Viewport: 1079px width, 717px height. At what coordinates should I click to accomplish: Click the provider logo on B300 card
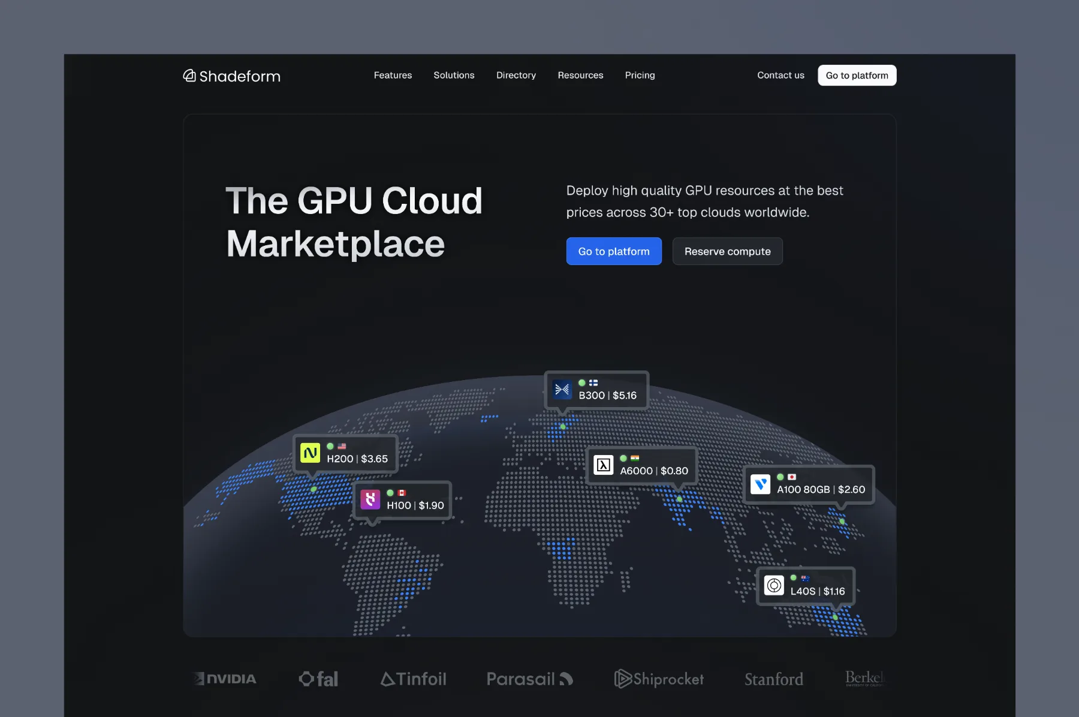pyautogui.click(x=562, y=390)
